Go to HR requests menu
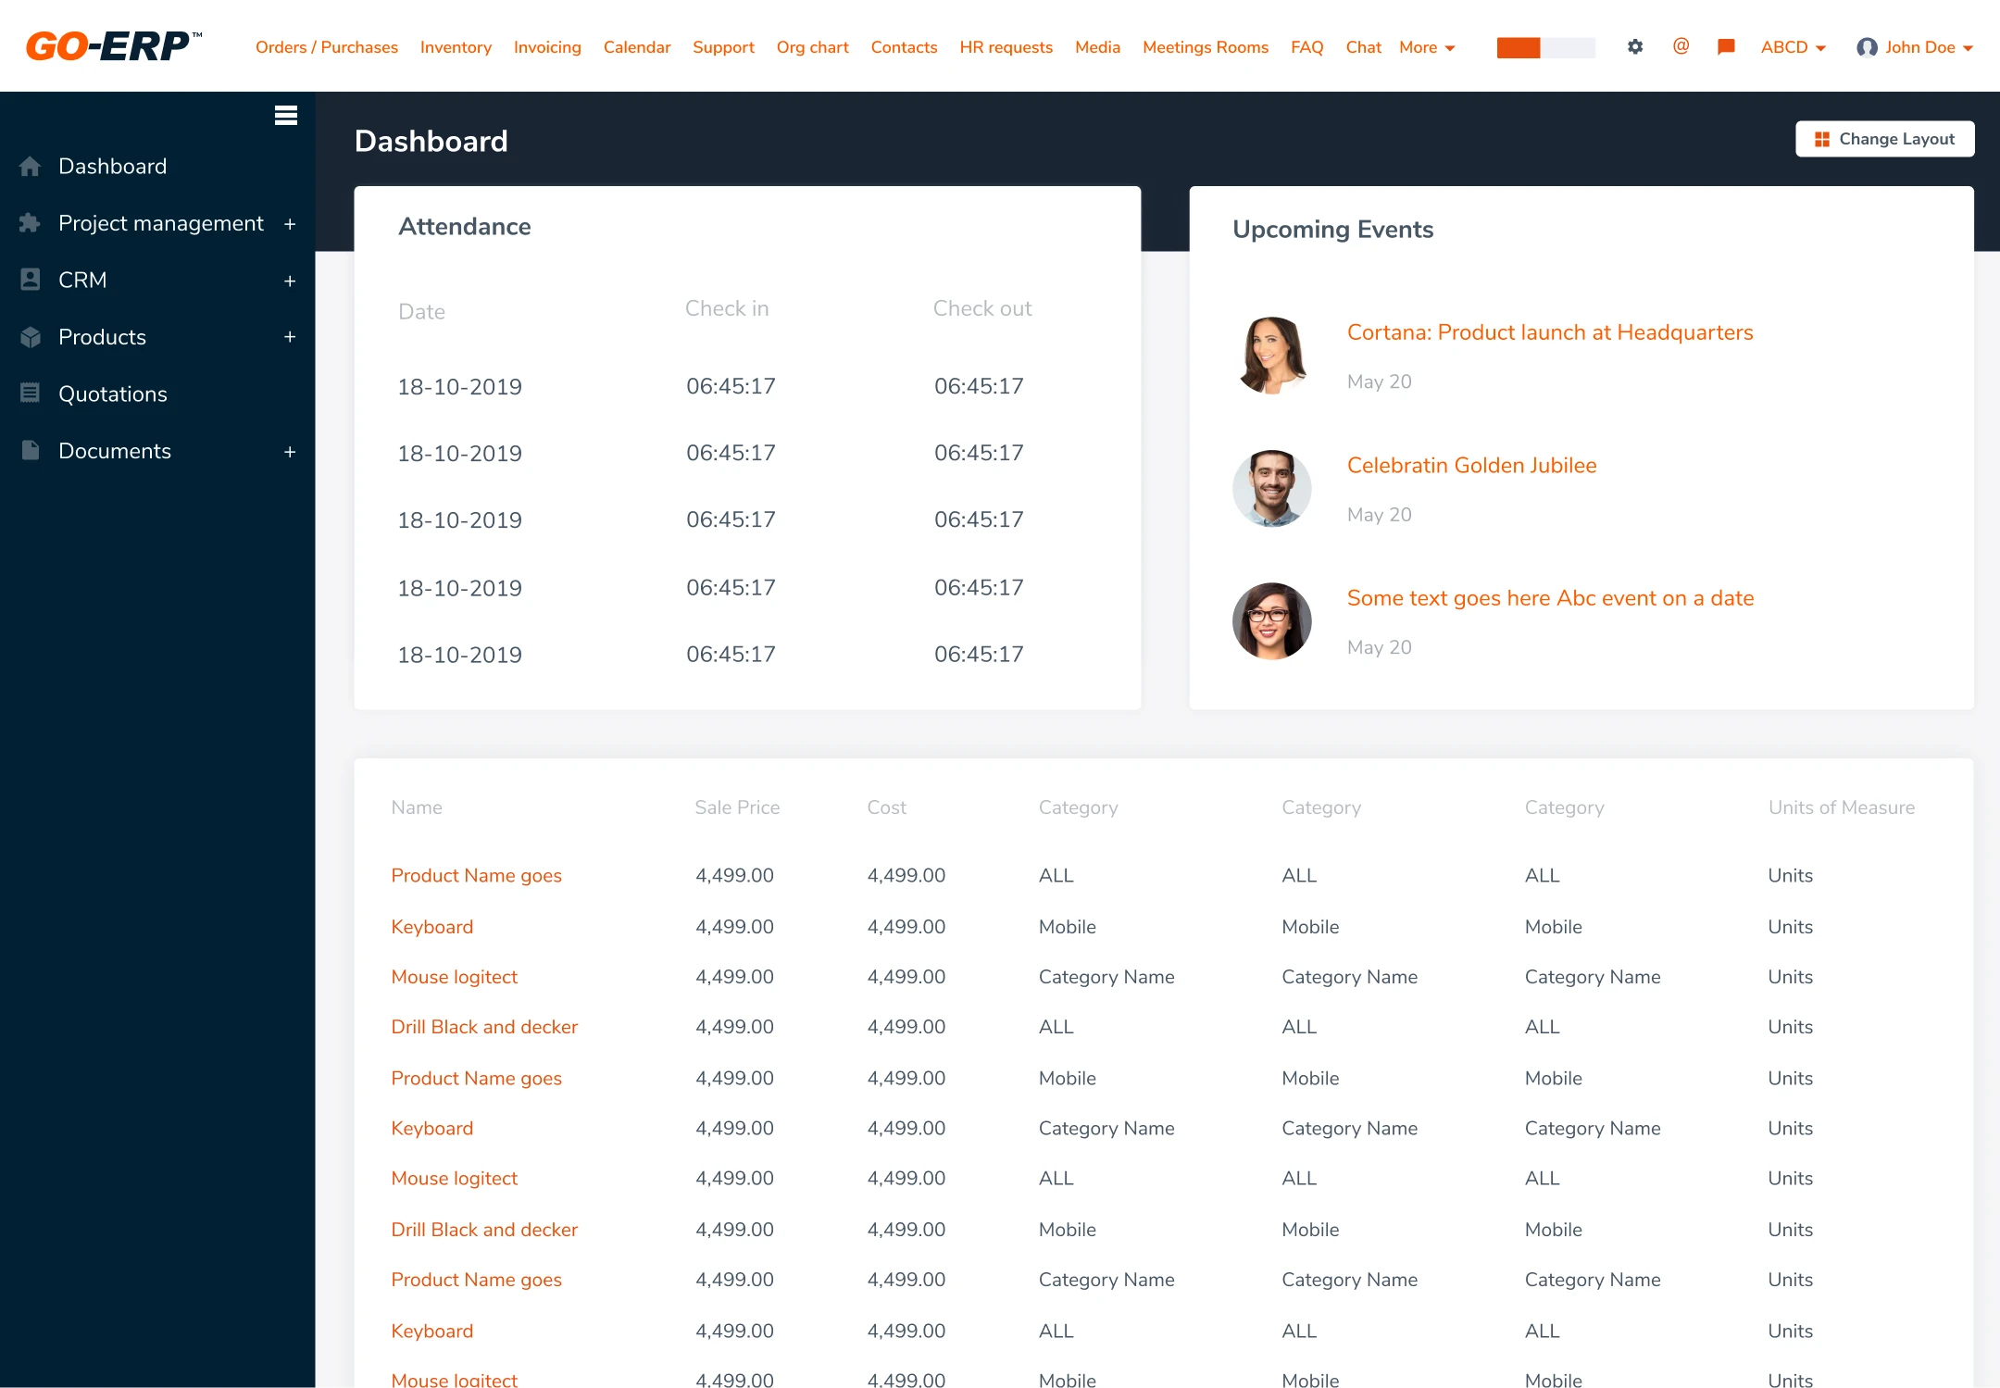The height and width of the screenshot is (1388, 2000). click(1006, 47)
